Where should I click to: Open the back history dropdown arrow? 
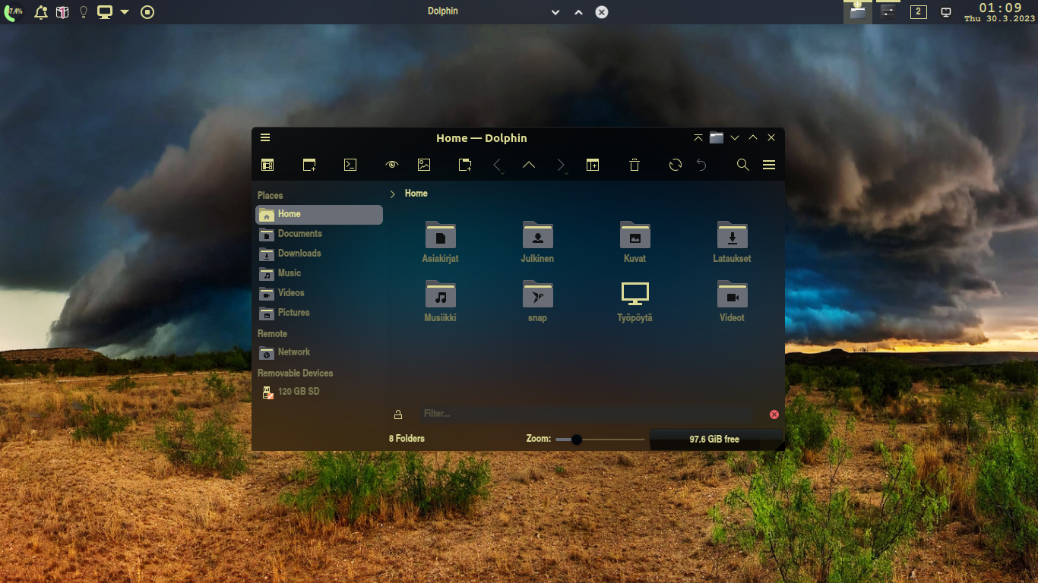tap(502, 174)
